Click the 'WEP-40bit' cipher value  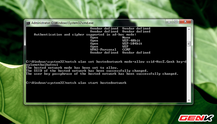pos(131,41)
